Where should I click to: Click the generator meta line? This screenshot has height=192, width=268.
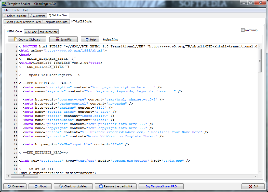point(93,136)
